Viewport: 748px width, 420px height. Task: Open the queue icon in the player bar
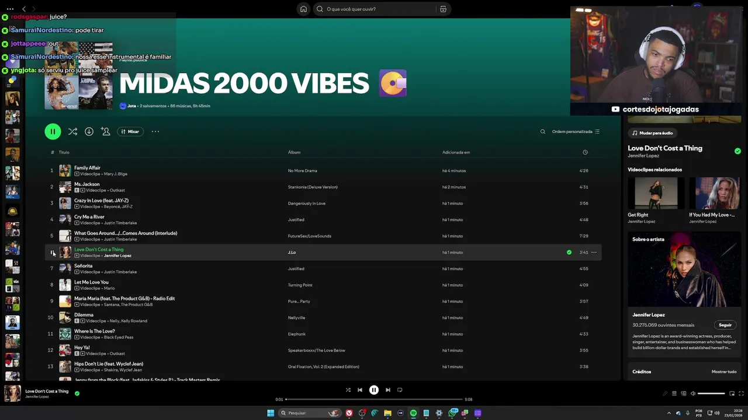(674, 393)
